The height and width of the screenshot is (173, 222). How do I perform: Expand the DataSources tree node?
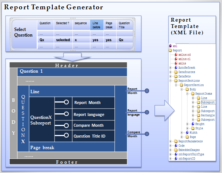click(x=170, y=72)
